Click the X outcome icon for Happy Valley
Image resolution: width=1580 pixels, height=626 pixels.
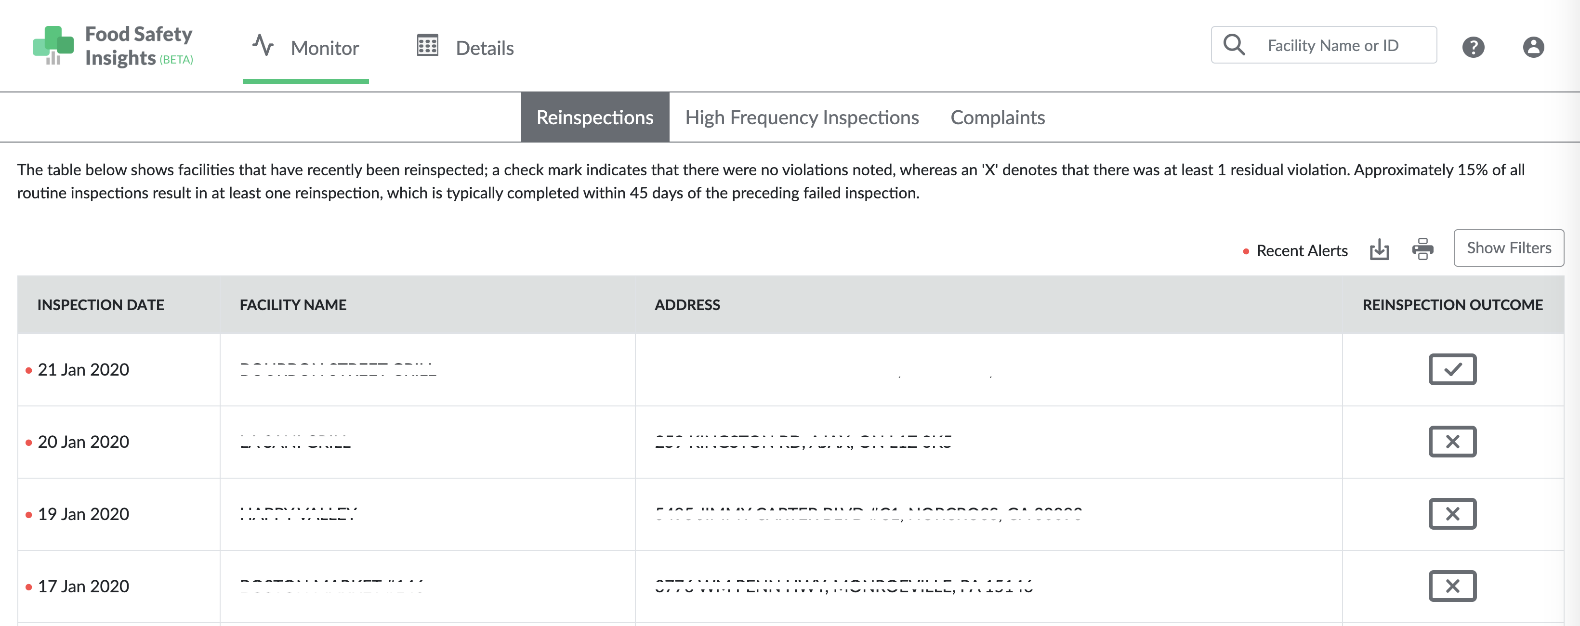[x=1452, y=514]
